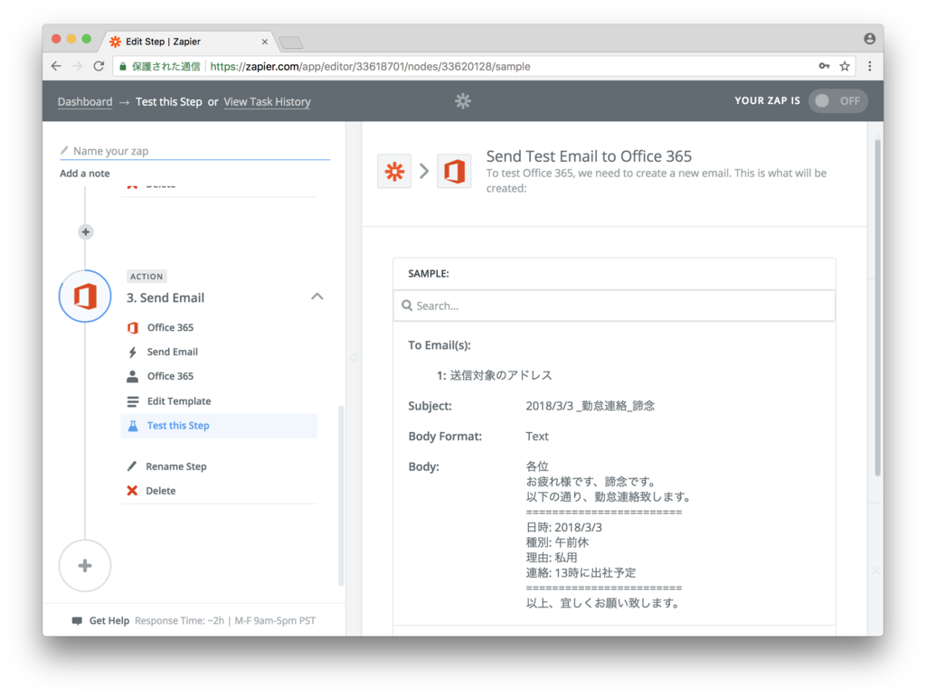Click the pencil icon beside zap name
The width and height of the screenshot is (926, 697).
tap(64, 150)
